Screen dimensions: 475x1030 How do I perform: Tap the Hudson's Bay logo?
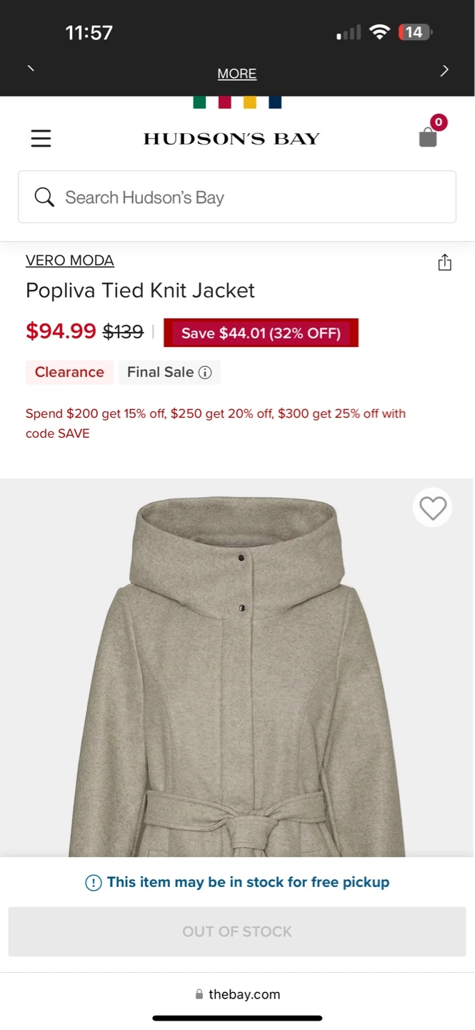click(231, 139)
